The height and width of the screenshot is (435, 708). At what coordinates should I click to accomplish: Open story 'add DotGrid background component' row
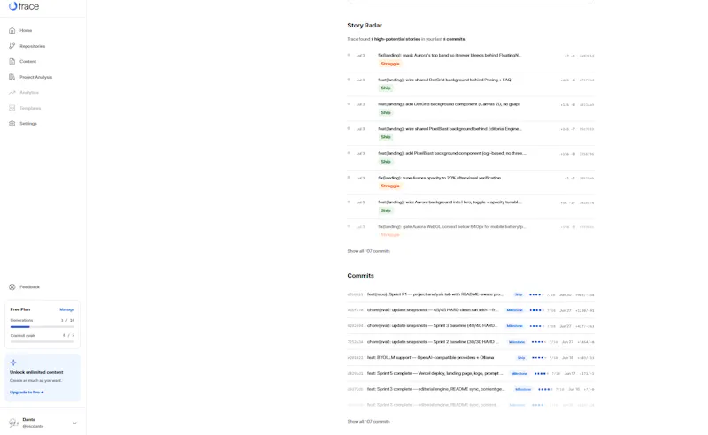471,108
